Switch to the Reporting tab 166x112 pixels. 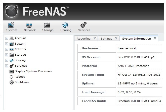[84, 39]
